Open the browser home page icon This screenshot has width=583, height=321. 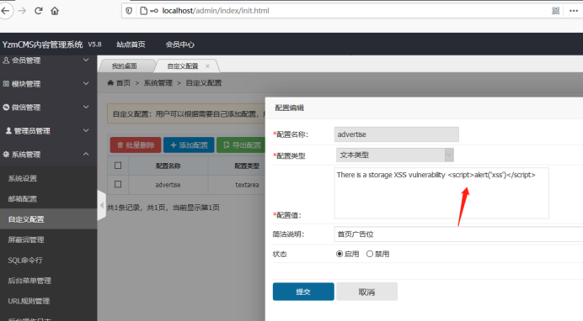pos(55,11)
